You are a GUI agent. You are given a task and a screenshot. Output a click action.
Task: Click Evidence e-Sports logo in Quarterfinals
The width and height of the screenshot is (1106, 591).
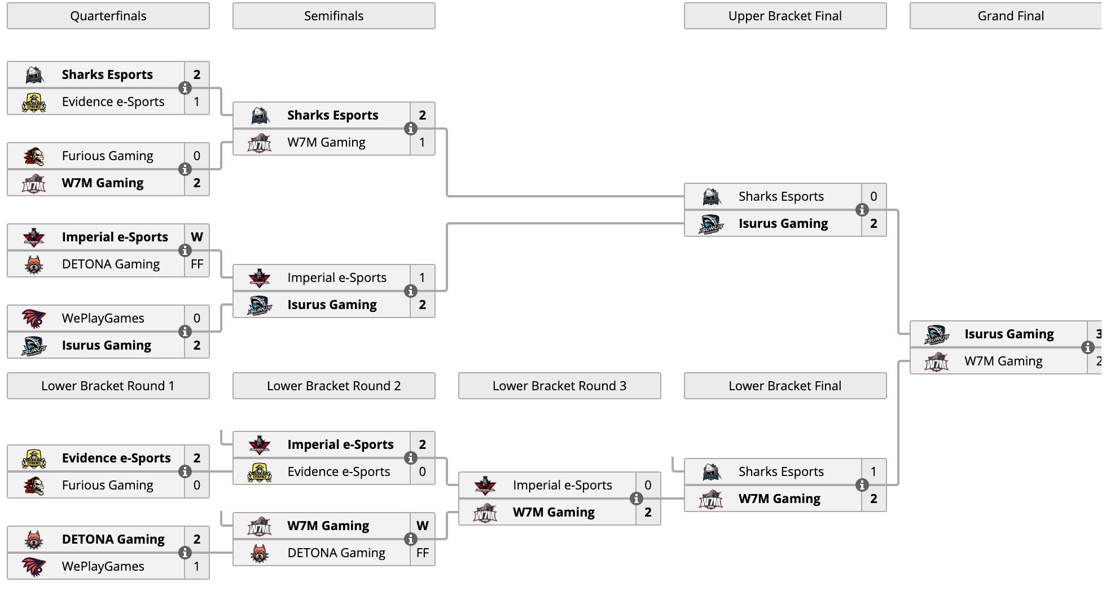point(34,102)
